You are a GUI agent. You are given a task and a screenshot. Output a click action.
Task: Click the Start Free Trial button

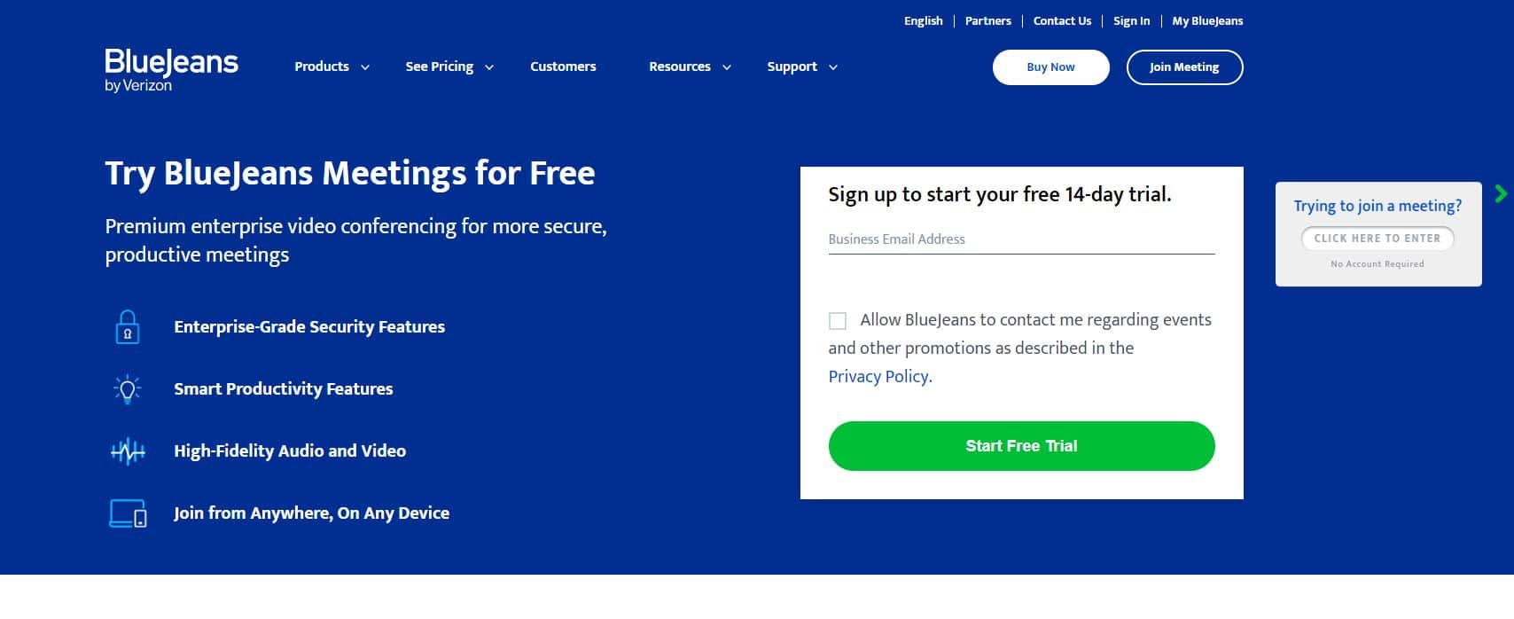[x=1021, y=446]
